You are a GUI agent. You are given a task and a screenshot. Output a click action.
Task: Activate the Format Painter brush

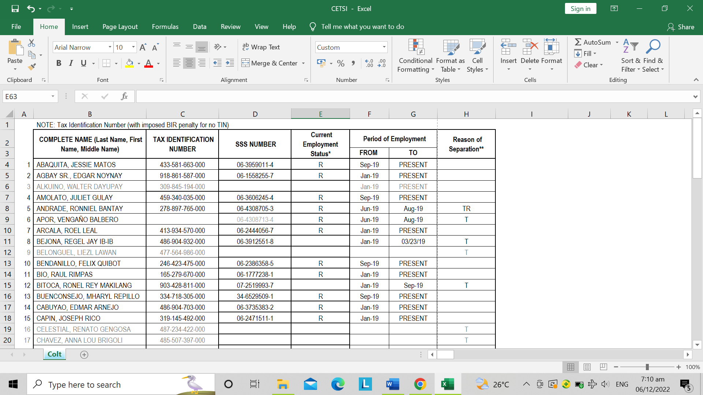[32, 67]
